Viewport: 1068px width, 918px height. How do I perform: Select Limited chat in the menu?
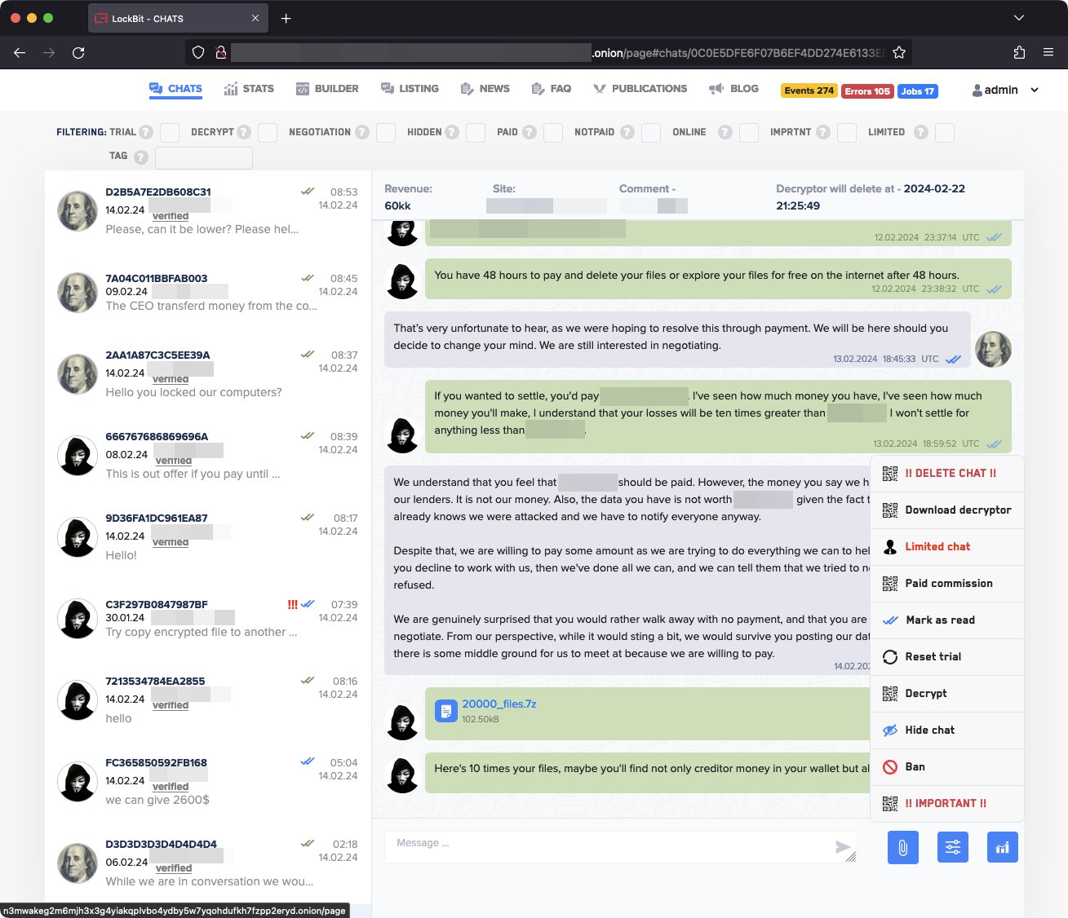(947, 547)
